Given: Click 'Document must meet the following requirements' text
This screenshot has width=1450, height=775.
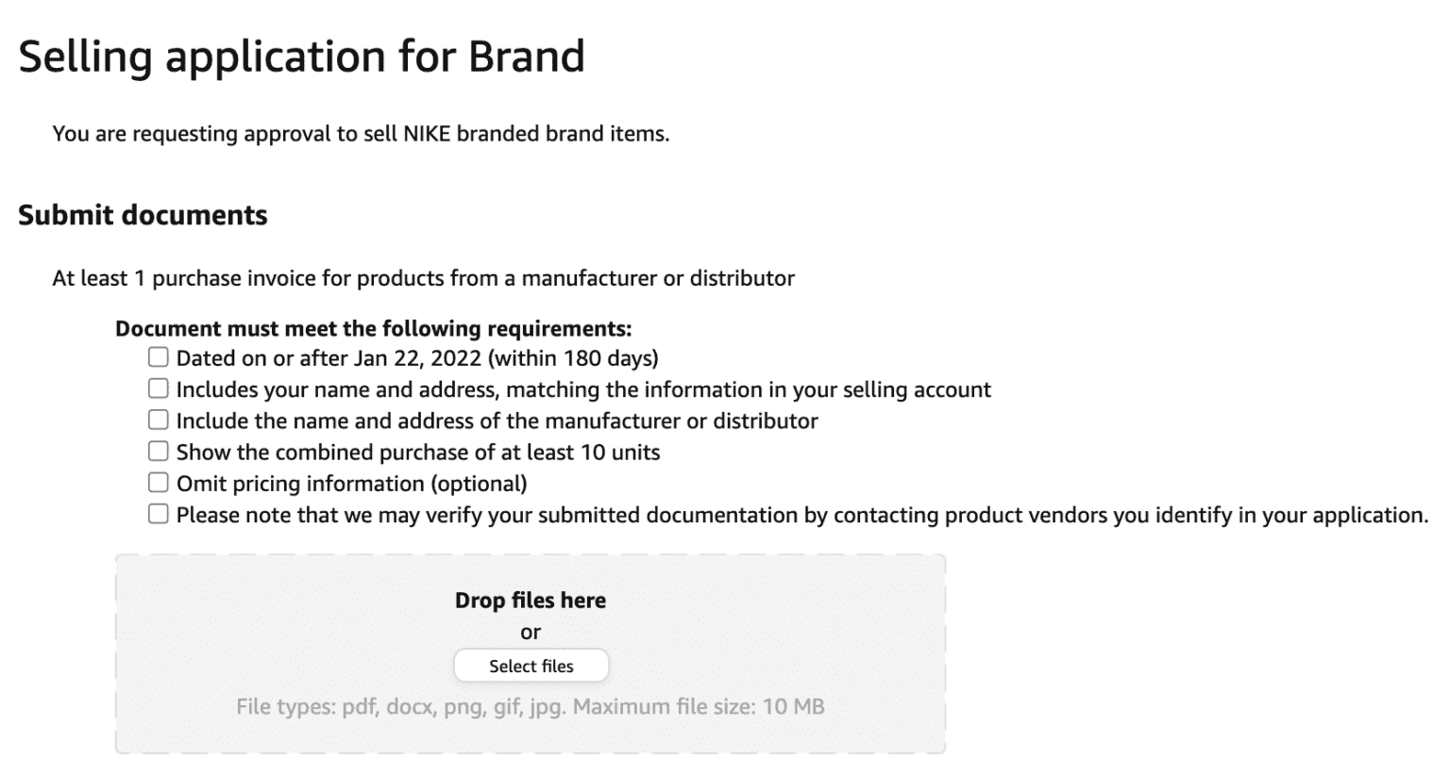Looking at the screenshot, I should (x=373, y=328).
